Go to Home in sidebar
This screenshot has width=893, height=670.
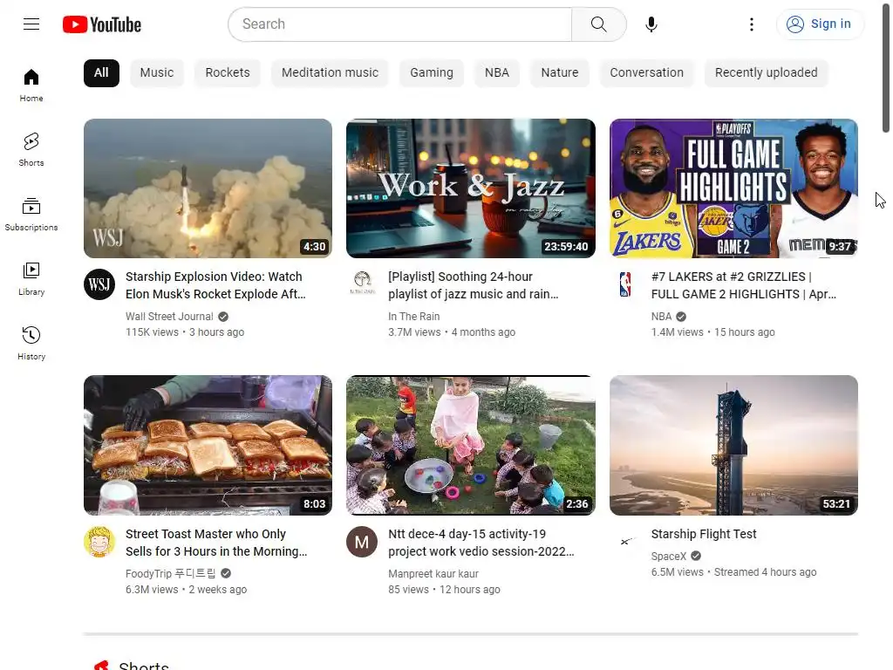31,85
